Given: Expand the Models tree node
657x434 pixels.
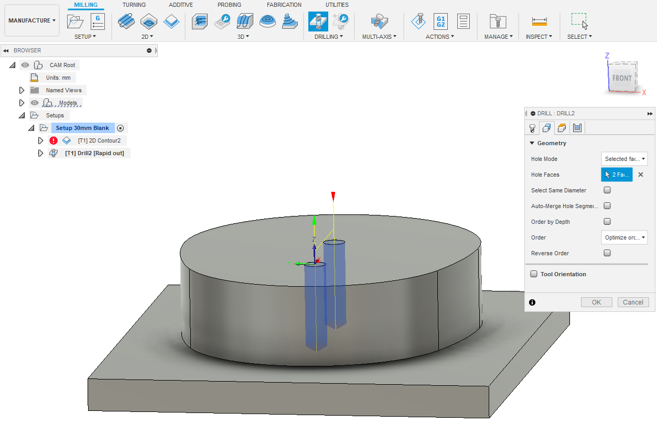Looking at the screenshot, I should (x=21, y=103).
